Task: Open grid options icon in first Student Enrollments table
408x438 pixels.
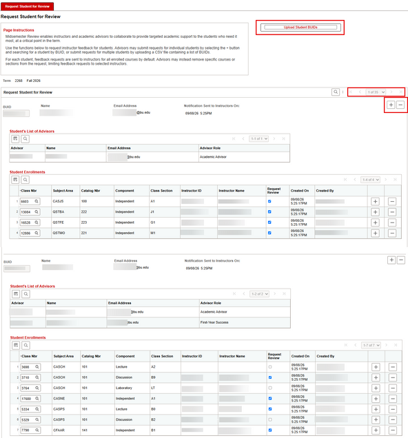Action: [x=15, y=180]
